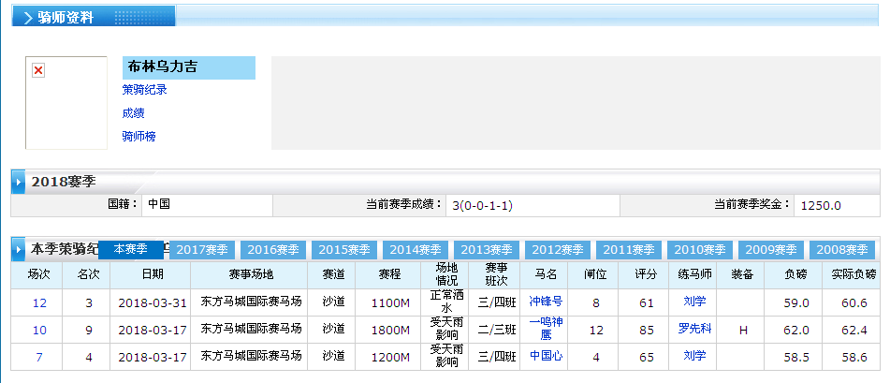
Task: Click the arrow icon beside 本季策骑 section
Action: click(x=19, y=250)
